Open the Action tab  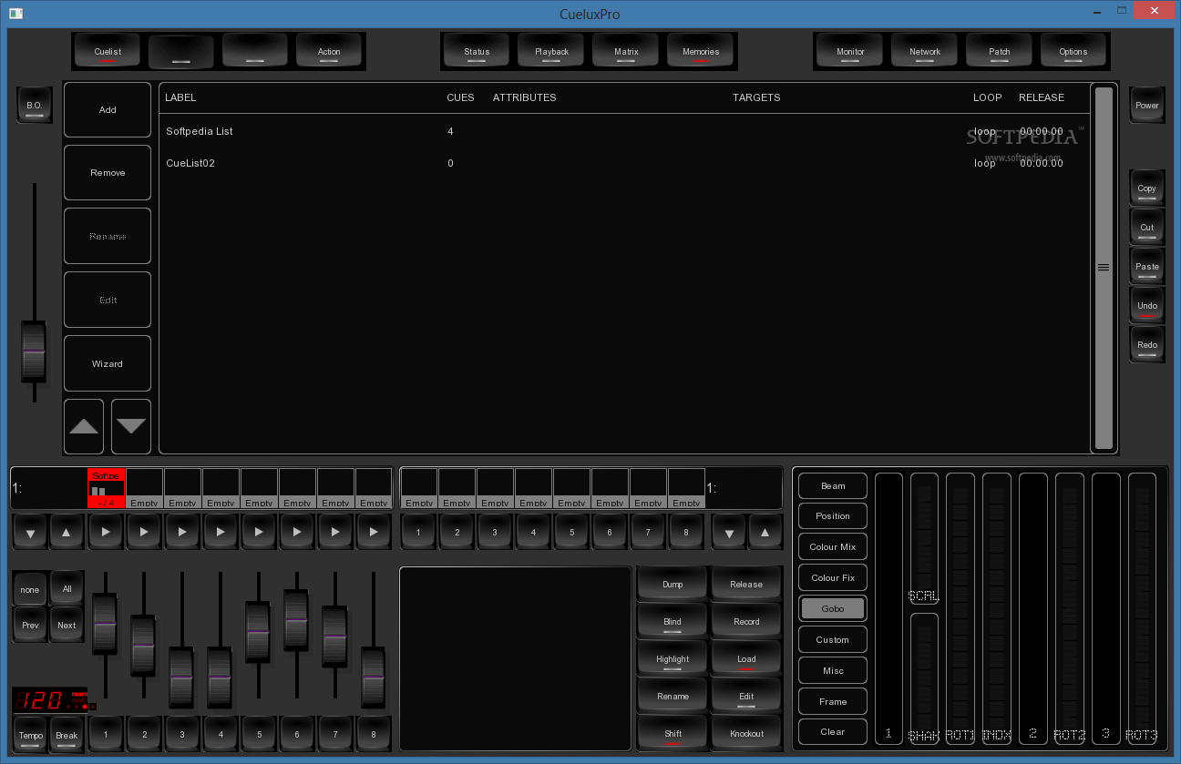(329, 52)
